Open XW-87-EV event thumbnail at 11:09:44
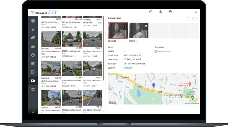 [x=93, y=68]
